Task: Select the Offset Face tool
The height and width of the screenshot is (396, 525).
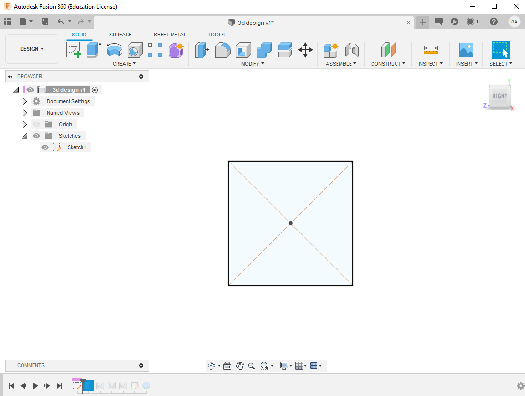Action: [x=285, y=49]
